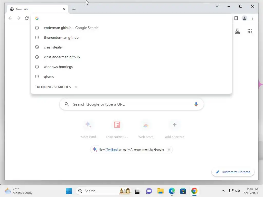
Task: Follow the Try Bard link
Action: coord(112,150)
